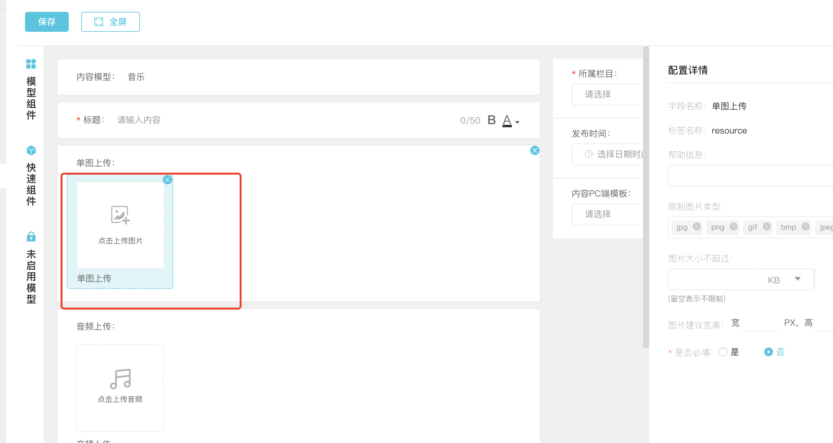
Task: Remove the bmp file type tag
Action: 805,227
